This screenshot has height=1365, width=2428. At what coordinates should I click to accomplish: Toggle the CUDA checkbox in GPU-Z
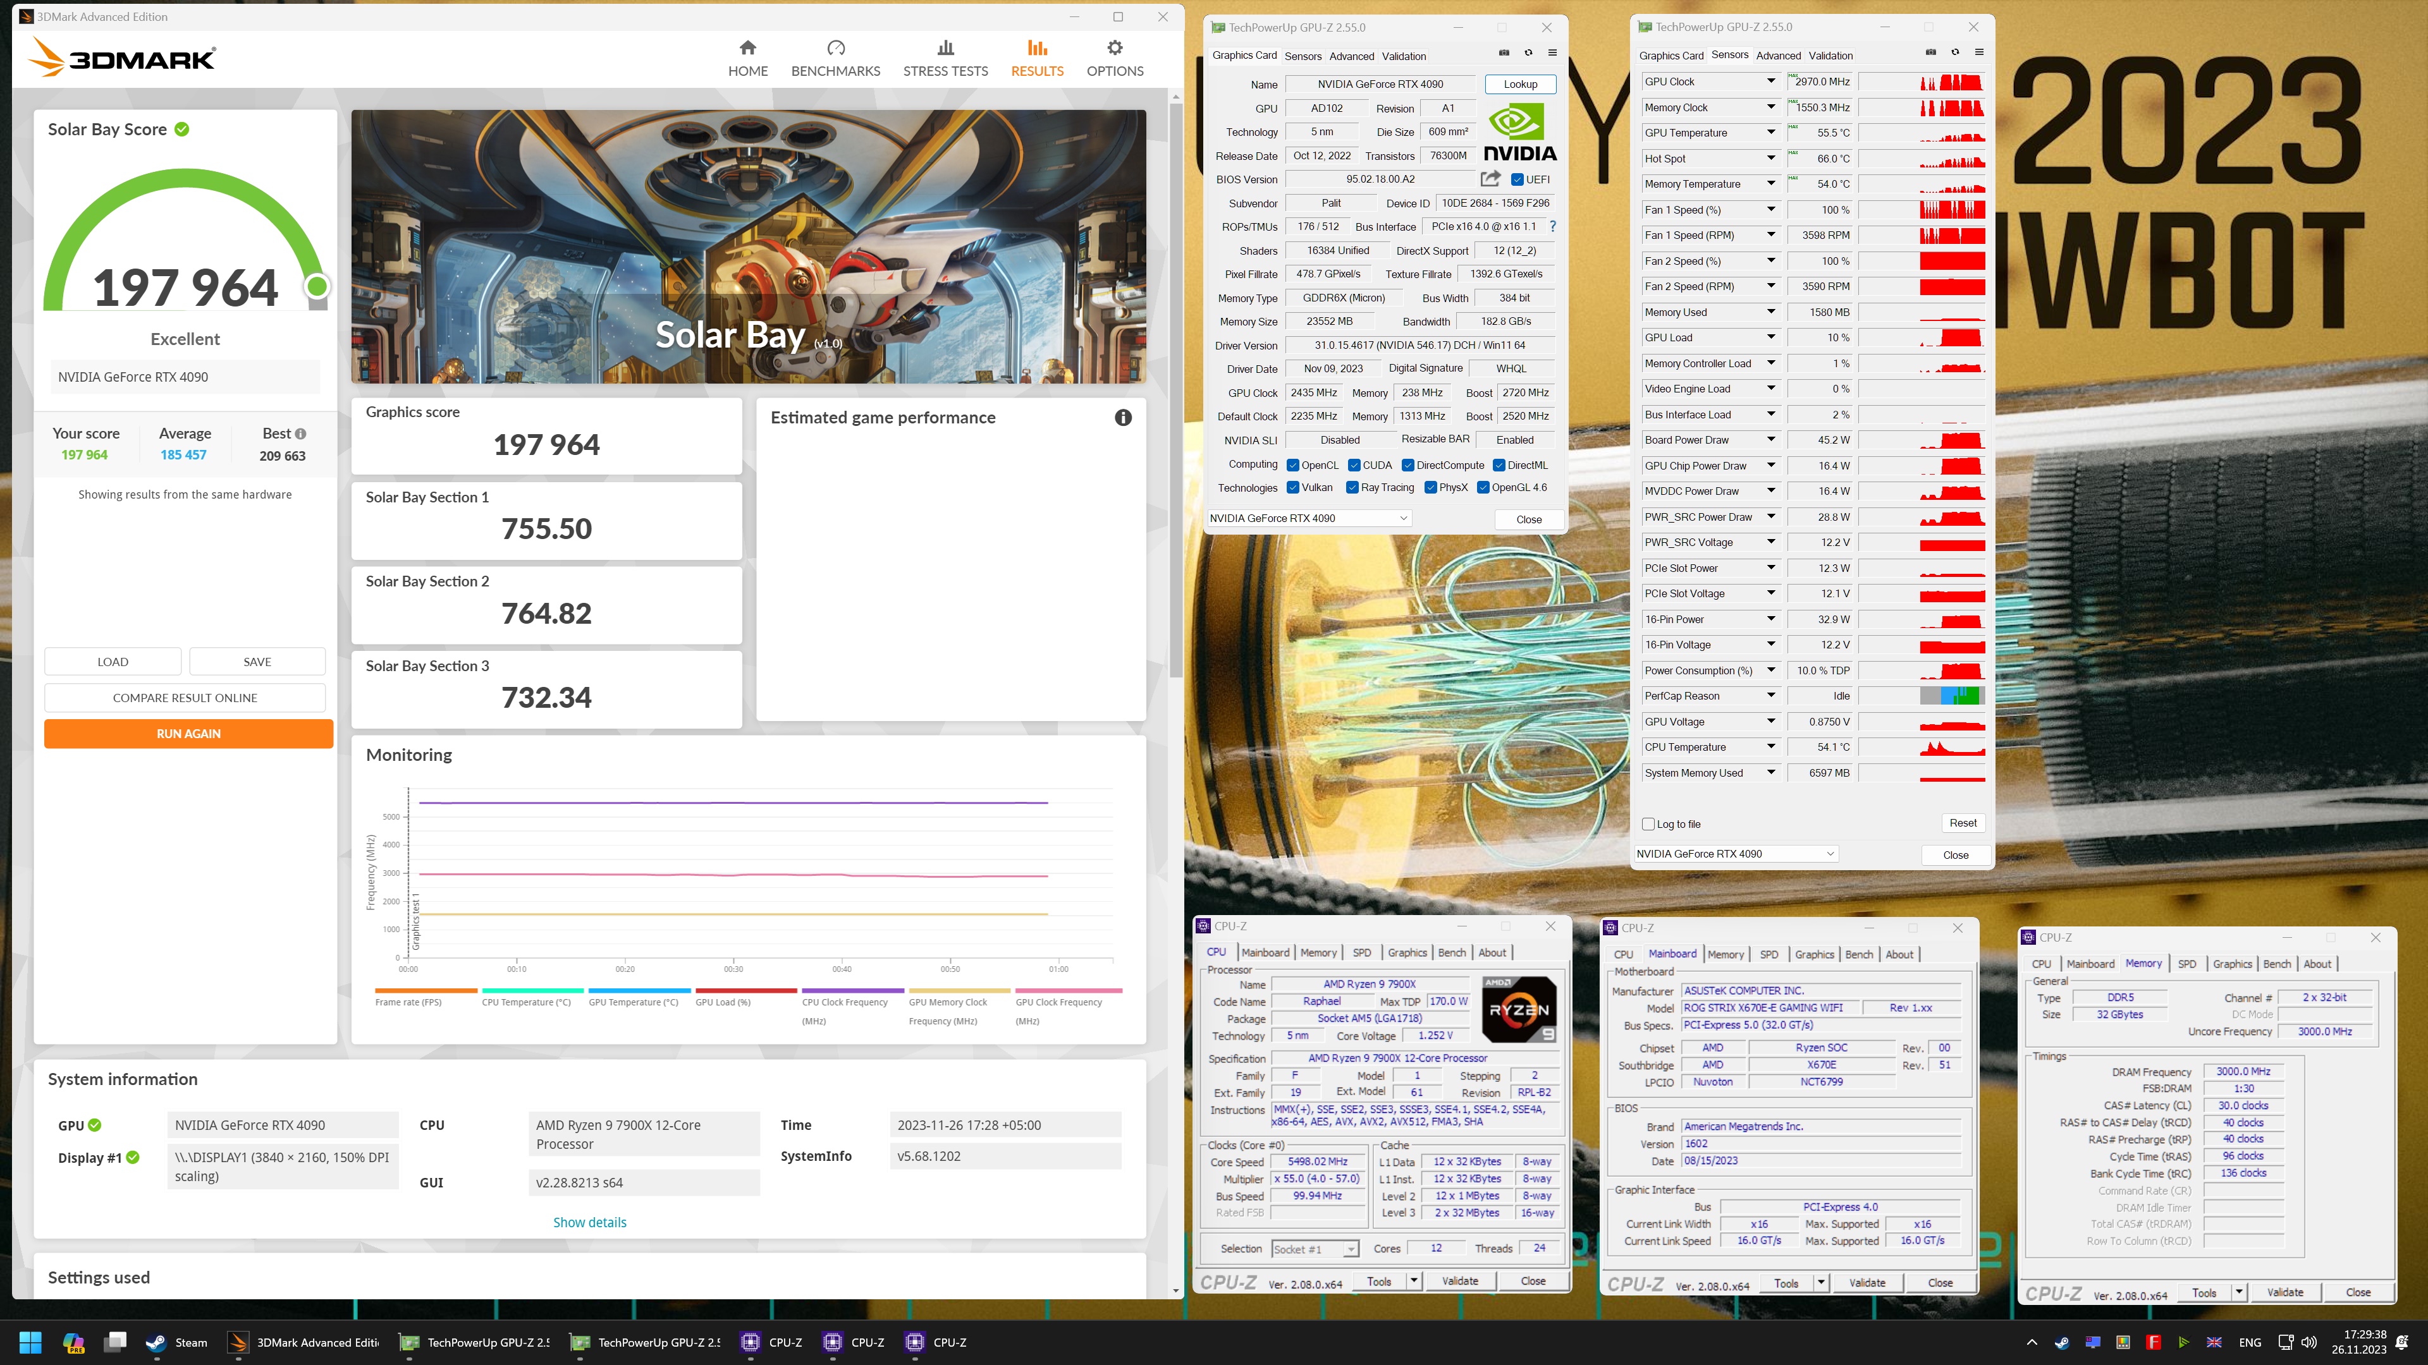(1354, 465)
